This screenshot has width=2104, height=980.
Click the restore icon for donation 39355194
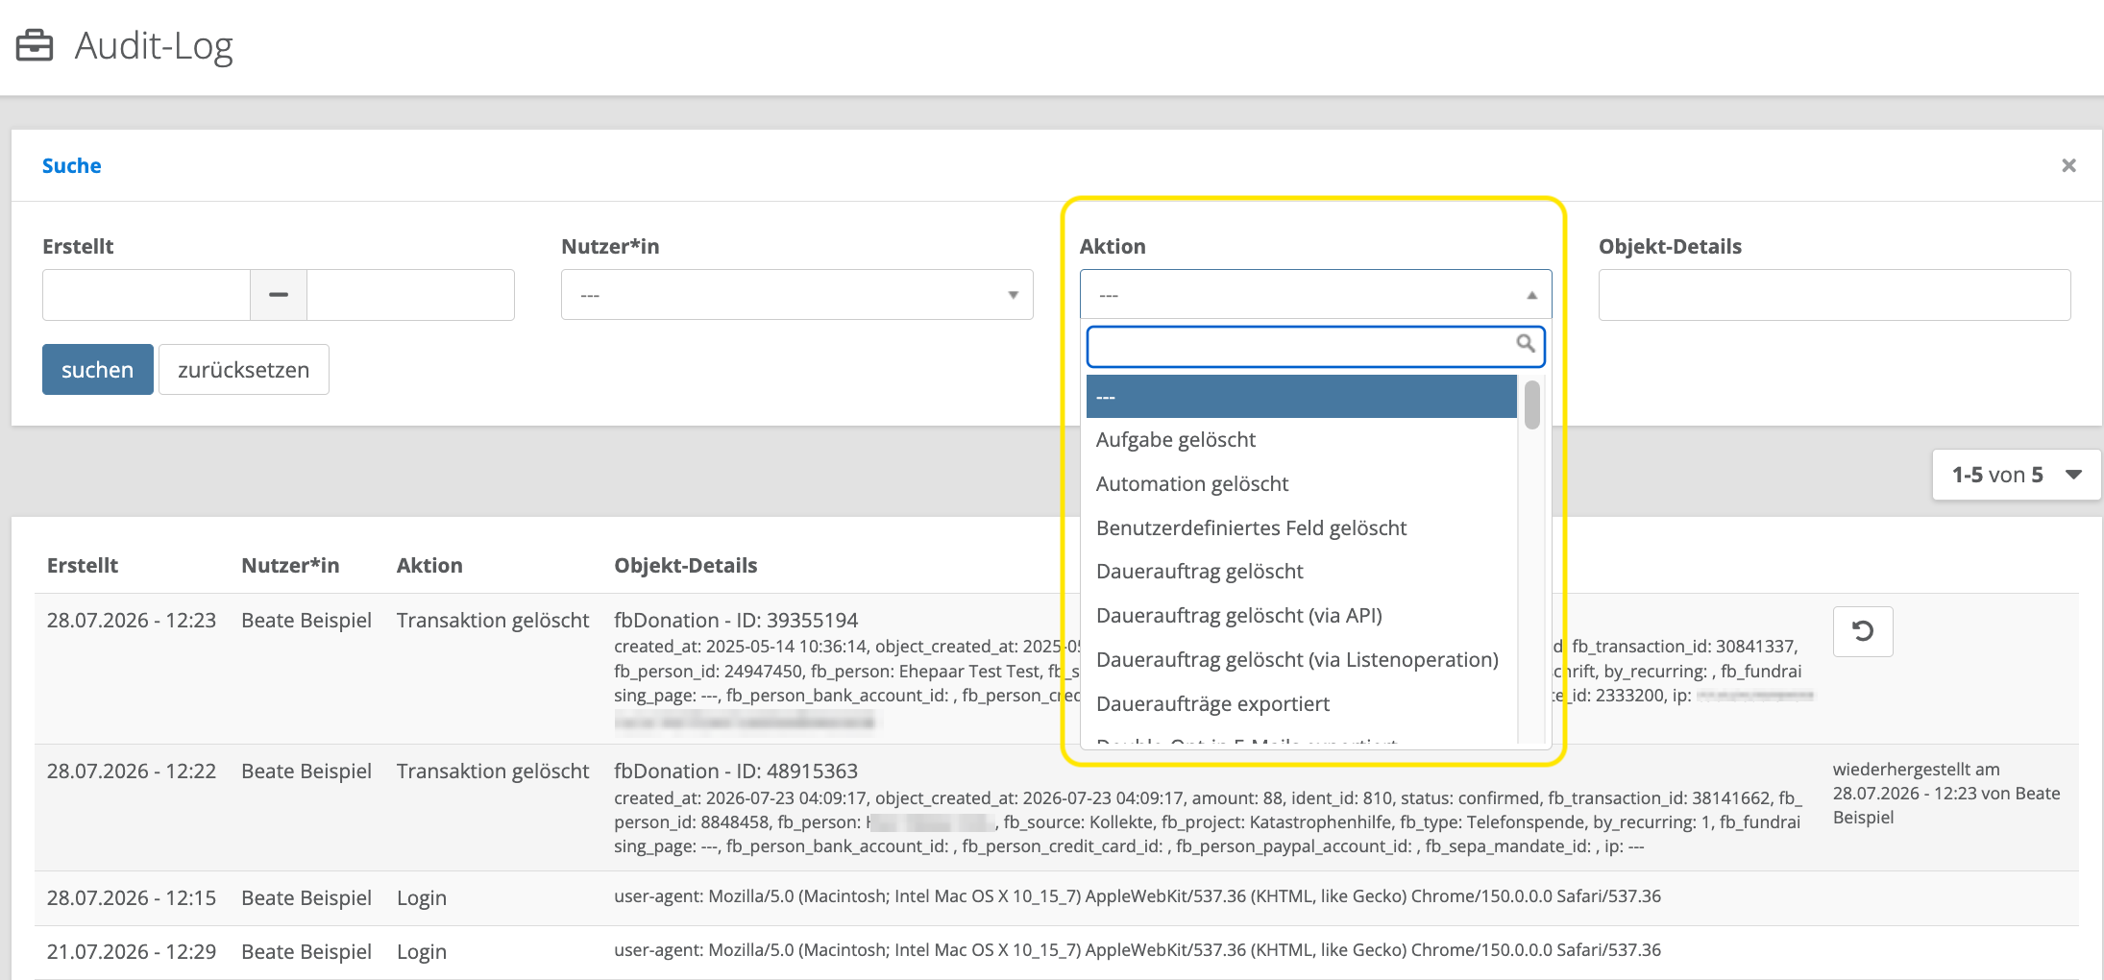[1863, 631]
